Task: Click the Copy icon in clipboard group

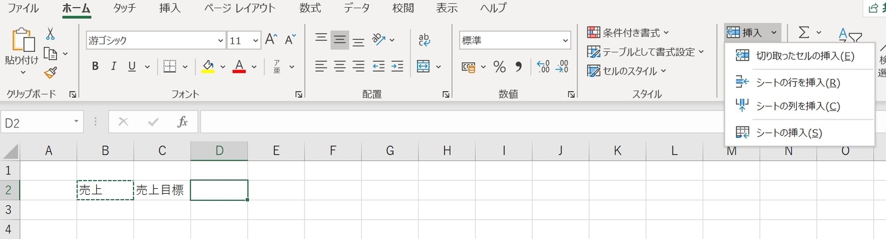Action: coord(50,54)
